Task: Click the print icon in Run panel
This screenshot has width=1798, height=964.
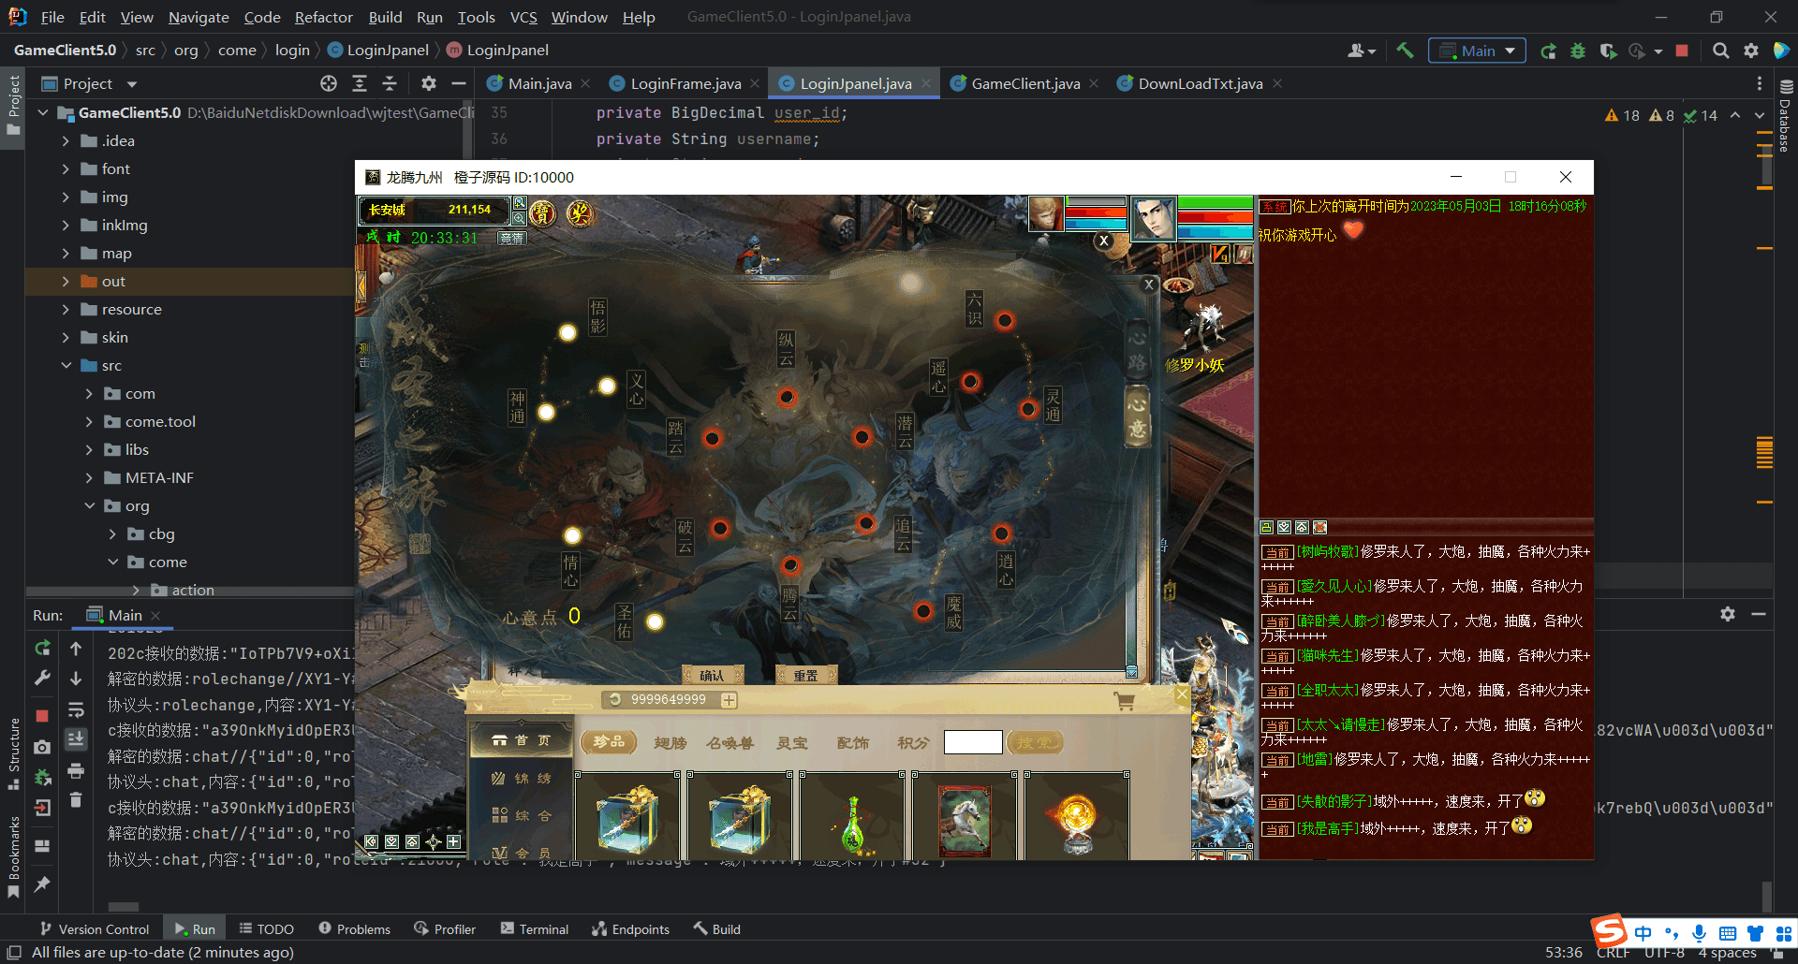Action: pos(76,770)
